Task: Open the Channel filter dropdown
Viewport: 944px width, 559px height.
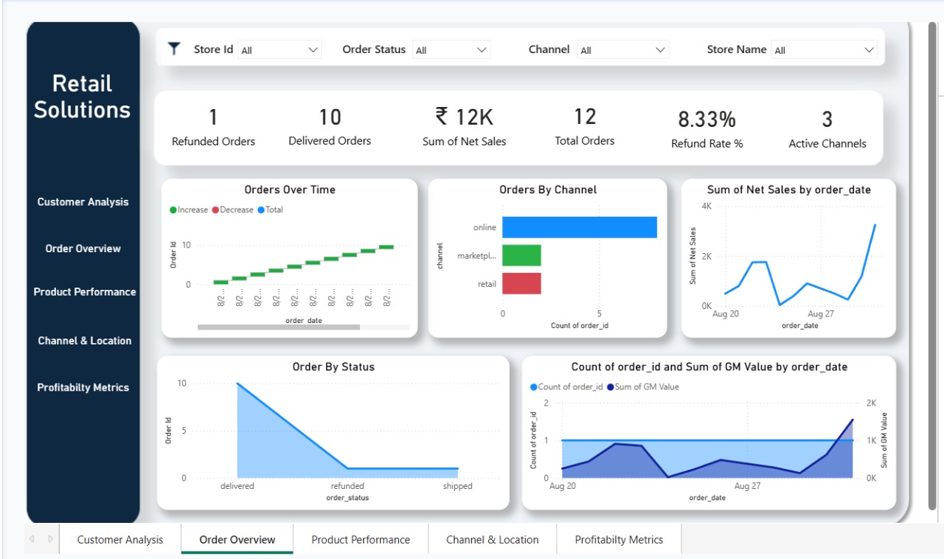Action: [662, 49]
